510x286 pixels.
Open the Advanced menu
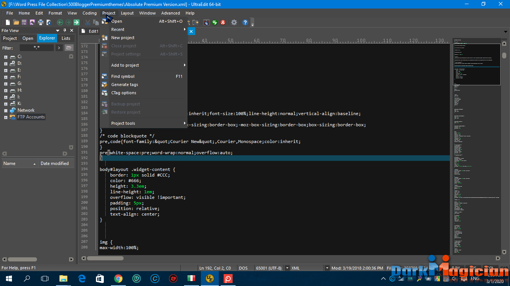pos(171,13)
